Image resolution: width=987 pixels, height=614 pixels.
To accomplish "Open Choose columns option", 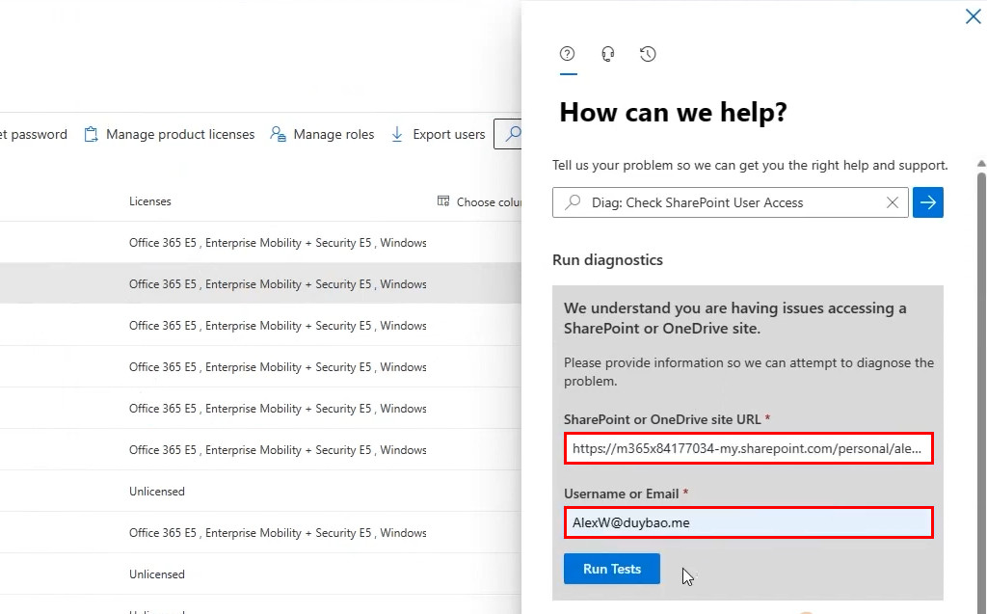I will [x=480, y=201].
